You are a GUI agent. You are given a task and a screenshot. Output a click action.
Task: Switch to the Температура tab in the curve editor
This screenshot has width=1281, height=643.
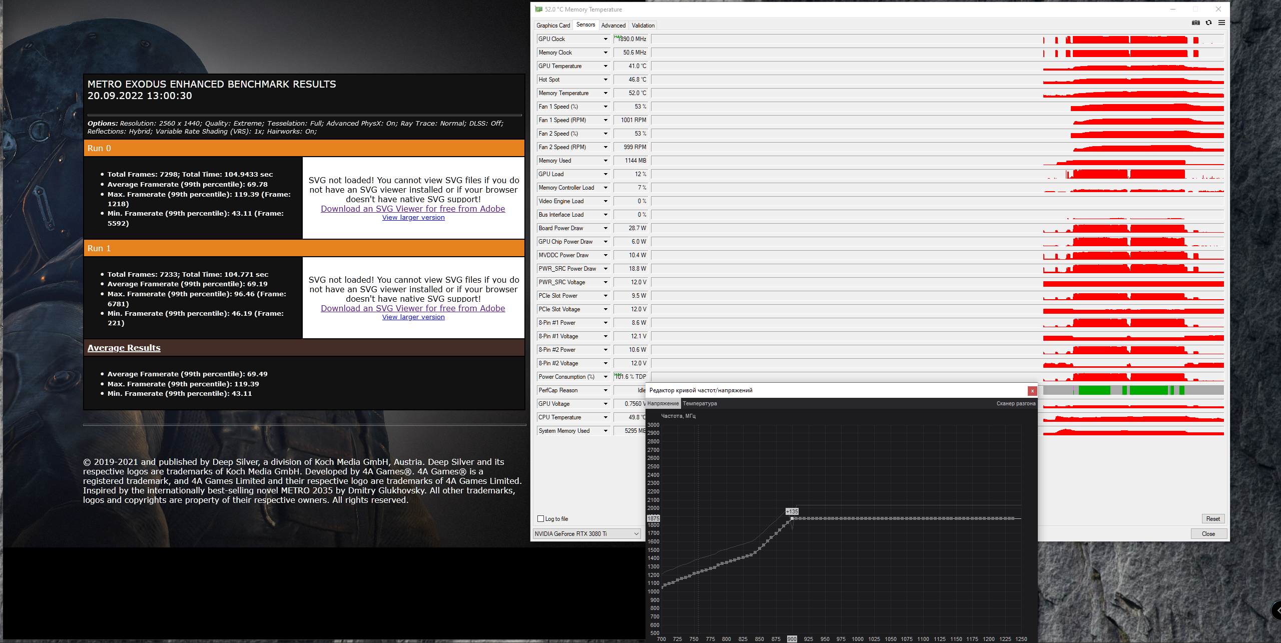[700, 403]
